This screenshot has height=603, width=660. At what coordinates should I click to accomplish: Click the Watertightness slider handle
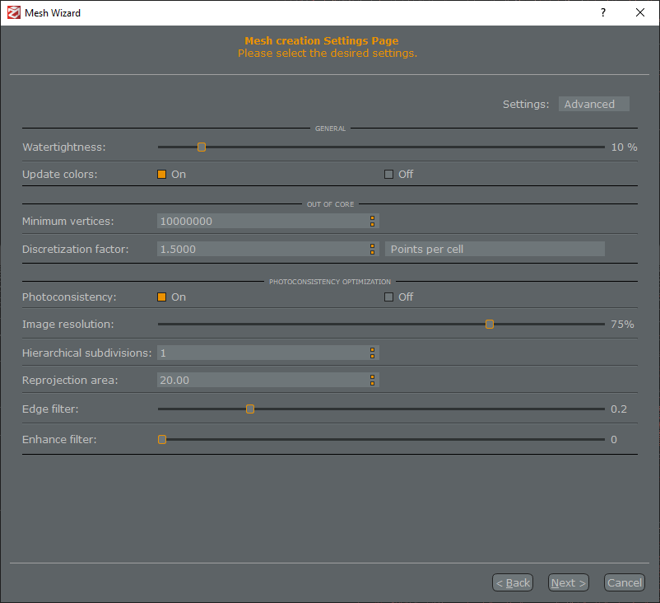coord(202,147)
